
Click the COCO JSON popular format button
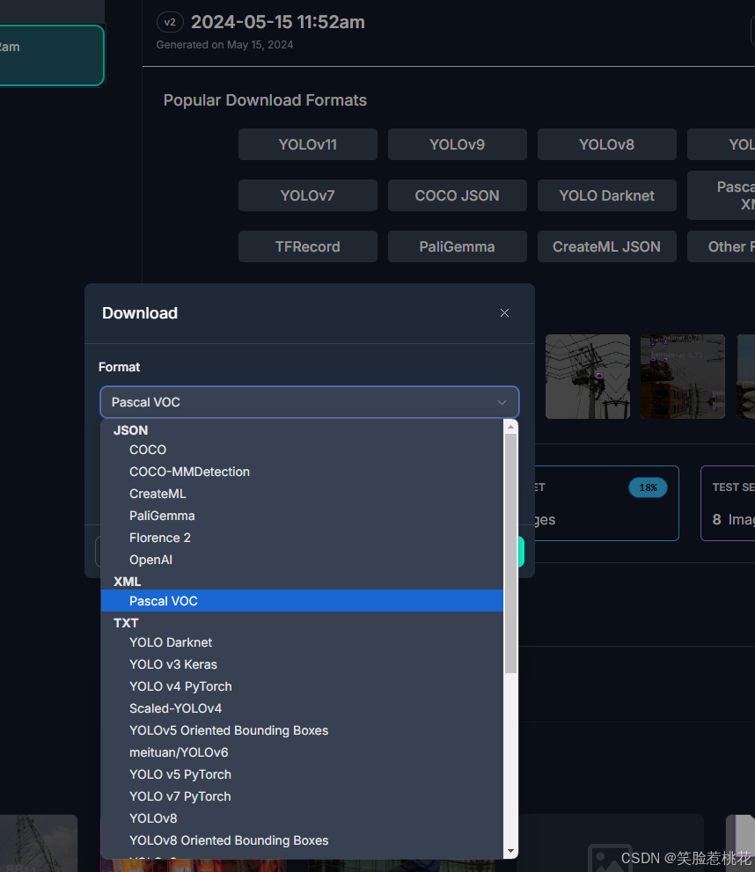(457, 195)
